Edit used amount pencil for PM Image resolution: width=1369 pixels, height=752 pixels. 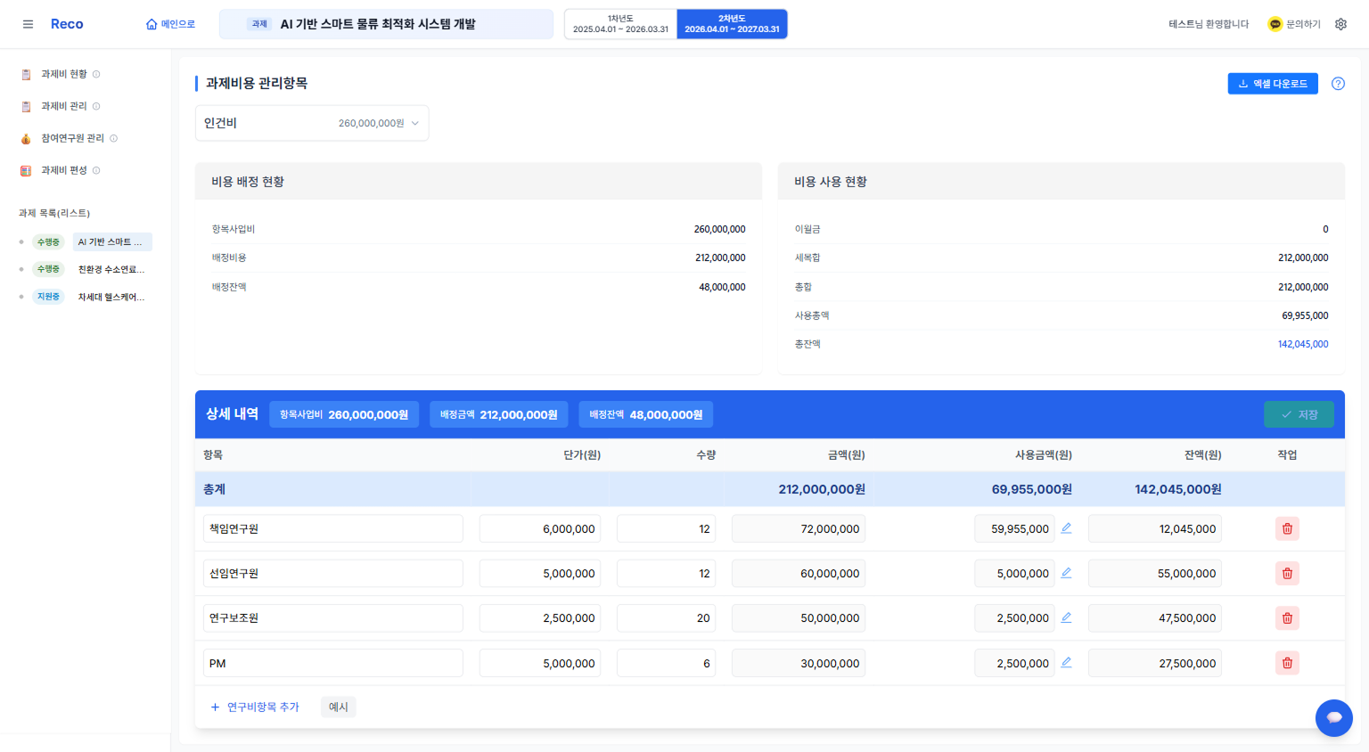(x=1066, y=662)
